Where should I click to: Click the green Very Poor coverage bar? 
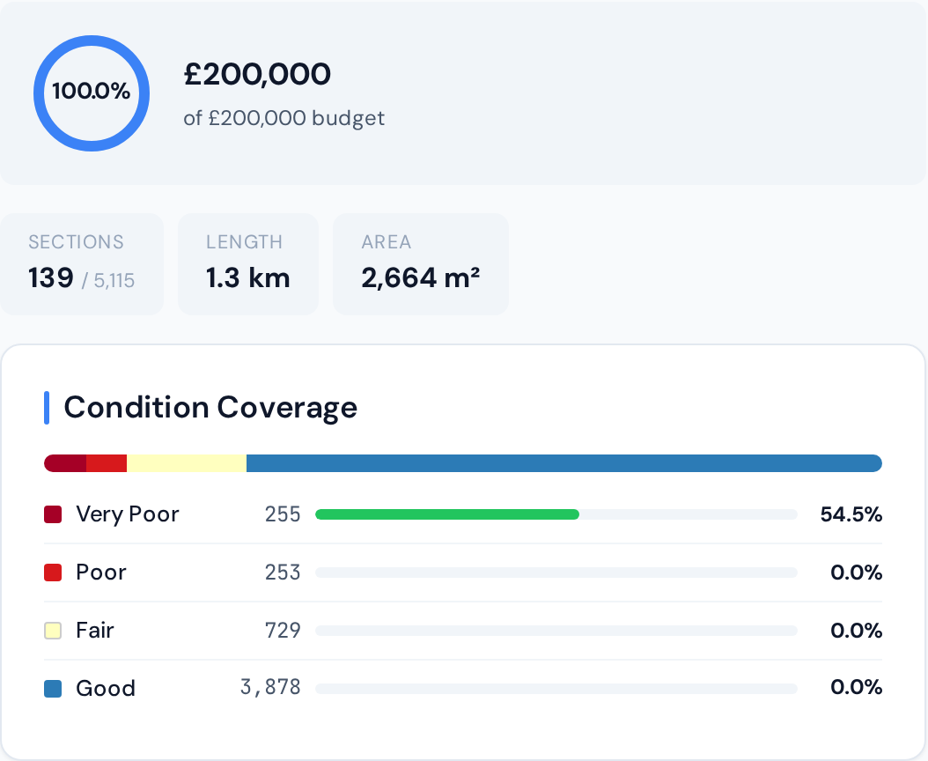[x=447, y=514]
